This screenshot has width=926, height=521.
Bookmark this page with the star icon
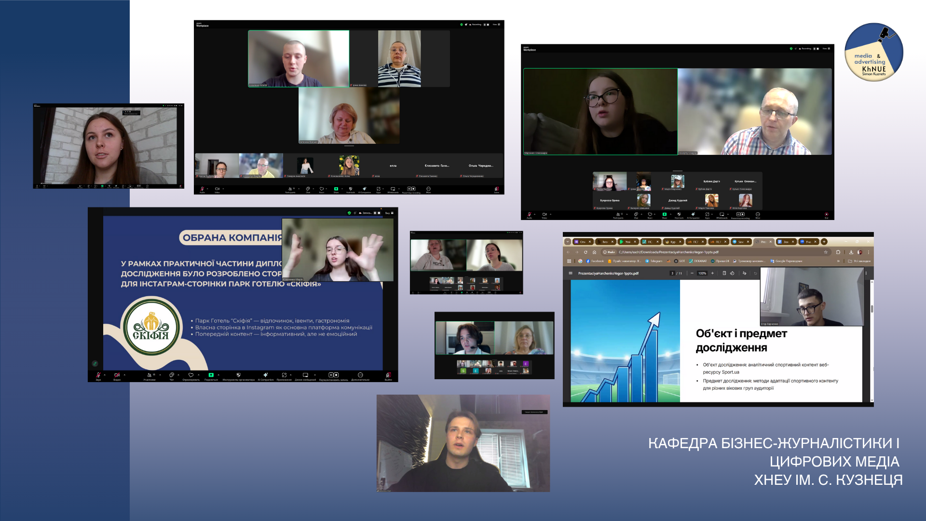(x=826, y=252)
